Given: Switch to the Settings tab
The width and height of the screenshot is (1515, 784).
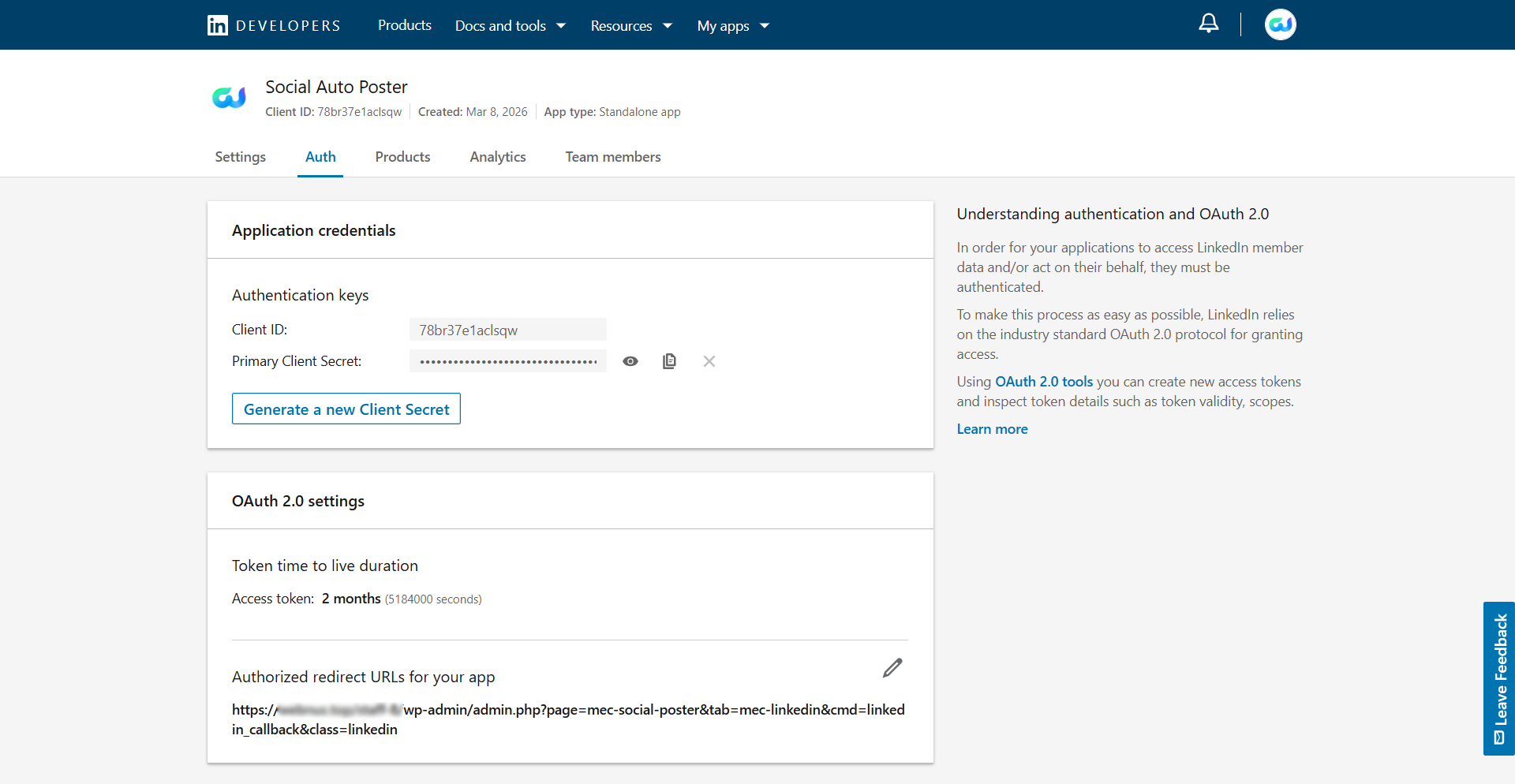Looking at the screenshot, I should point(240,157).
